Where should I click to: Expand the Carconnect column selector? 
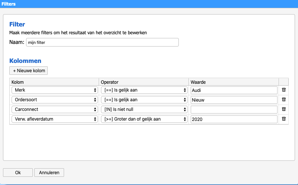55,109
